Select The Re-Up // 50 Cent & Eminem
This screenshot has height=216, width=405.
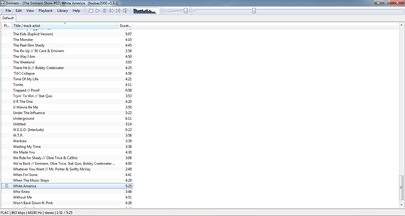67,51
